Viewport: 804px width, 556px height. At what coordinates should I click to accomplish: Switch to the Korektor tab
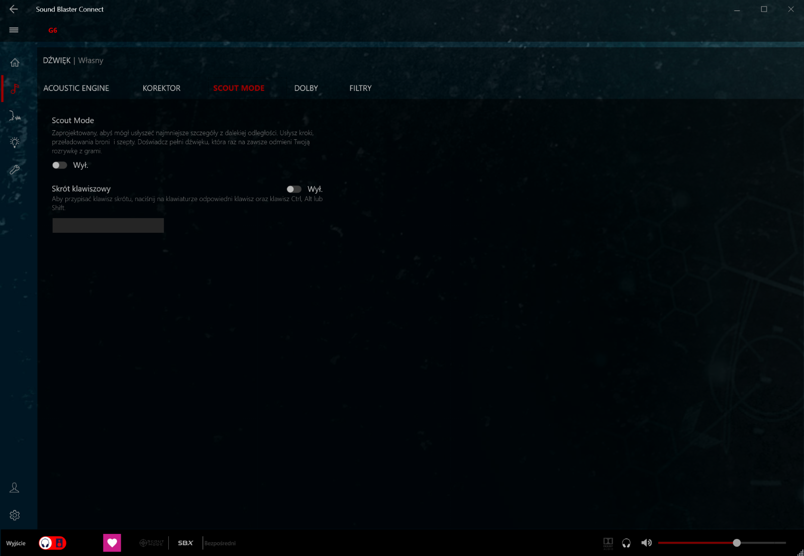point(161,88)
